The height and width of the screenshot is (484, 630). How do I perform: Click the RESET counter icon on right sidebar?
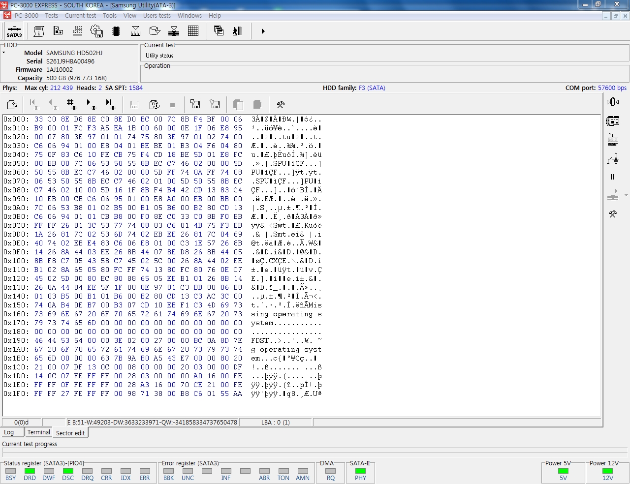613,140
